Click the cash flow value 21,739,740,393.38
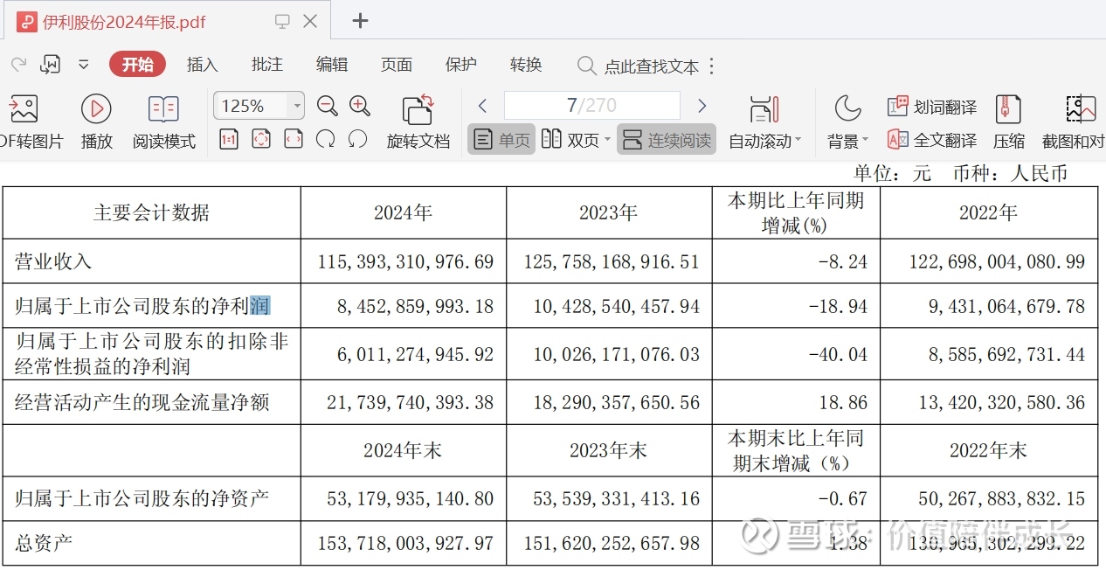The image size is (1106, 570). click(410, 402)
